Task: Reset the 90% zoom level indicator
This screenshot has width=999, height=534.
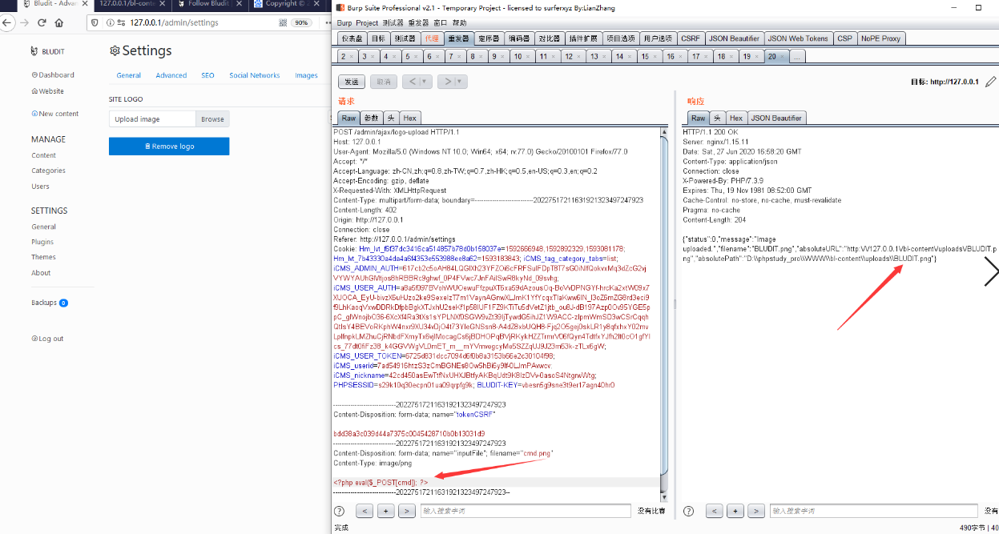Action: [x=302, y=23]
